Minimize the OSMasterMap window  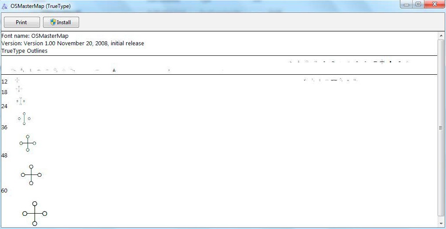click(x=406, y=4)
